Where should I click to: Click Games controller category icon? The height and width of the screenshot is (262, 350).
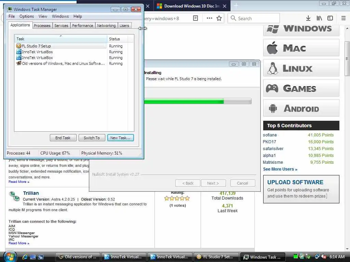click(272, 88)
